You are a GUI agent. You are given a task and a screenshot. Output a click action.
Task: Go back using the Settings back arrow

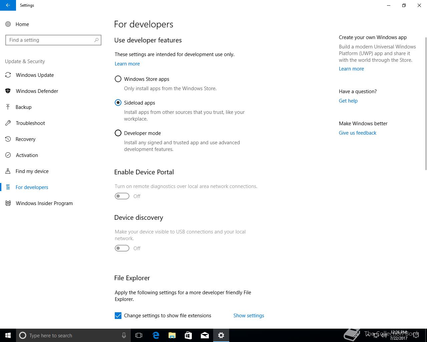click(x=8, y=5)
